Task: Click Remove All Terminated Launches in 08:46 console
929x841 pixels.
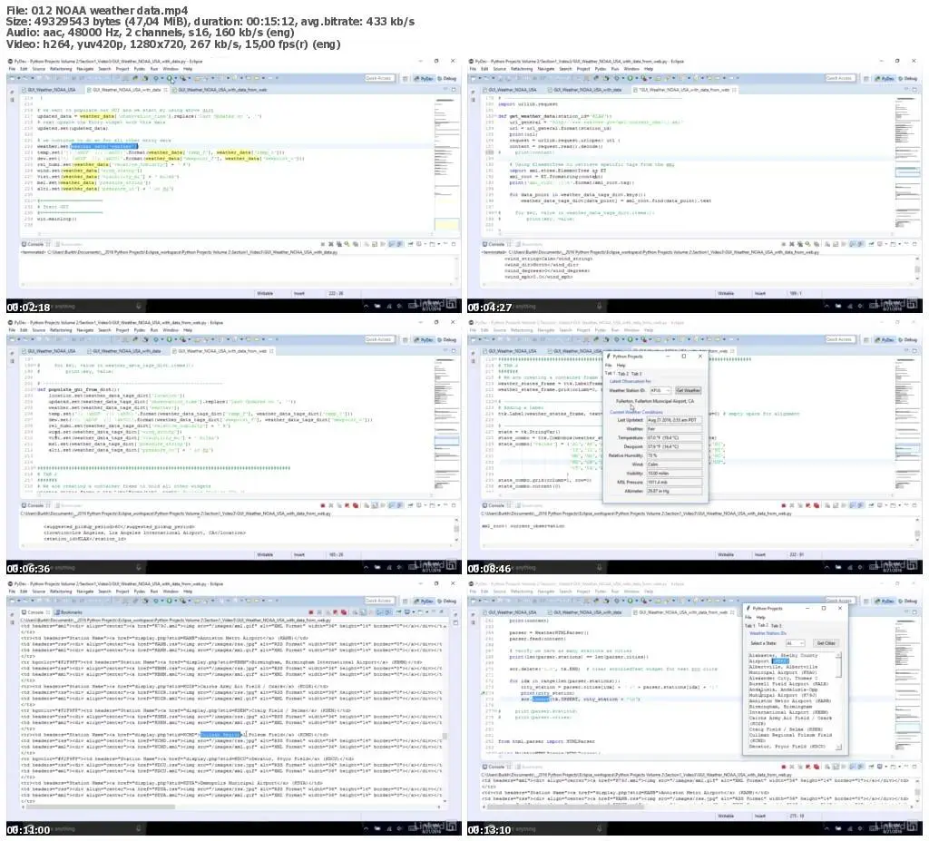Action: pyautogui.click(x=801, y=505)
